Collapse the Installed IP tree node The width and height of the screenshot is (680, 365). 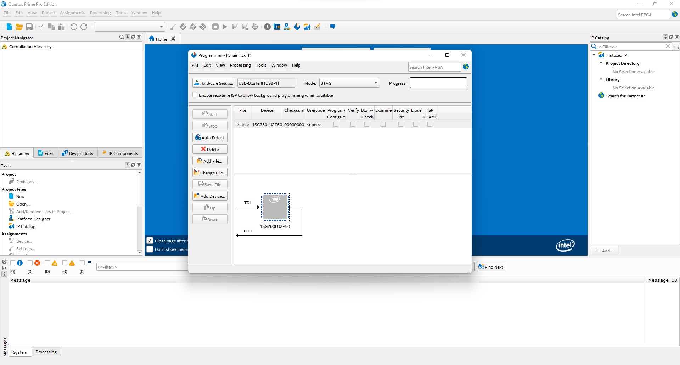click(x=594, y=55)
